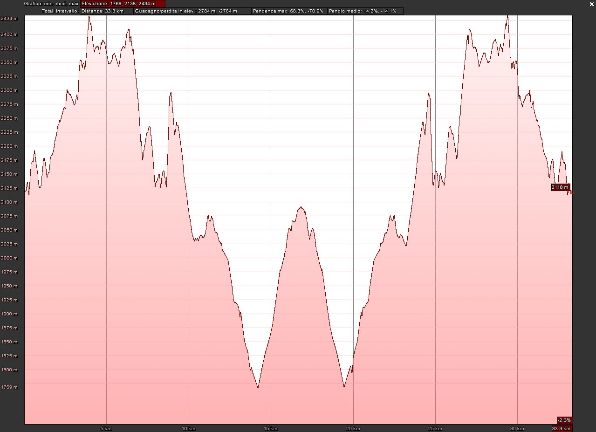This screenshot has height=432, width=596.
Task: Click the -2.3% slope indicator label
Action: (564, 420)
